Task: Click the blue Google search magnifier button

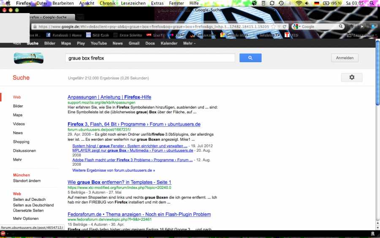Action: [x=250, y=58]
